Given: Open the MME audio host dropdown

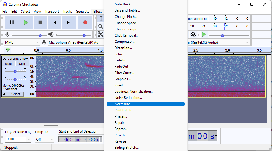Looking at the screenshot, I should [x=22, y=42].
